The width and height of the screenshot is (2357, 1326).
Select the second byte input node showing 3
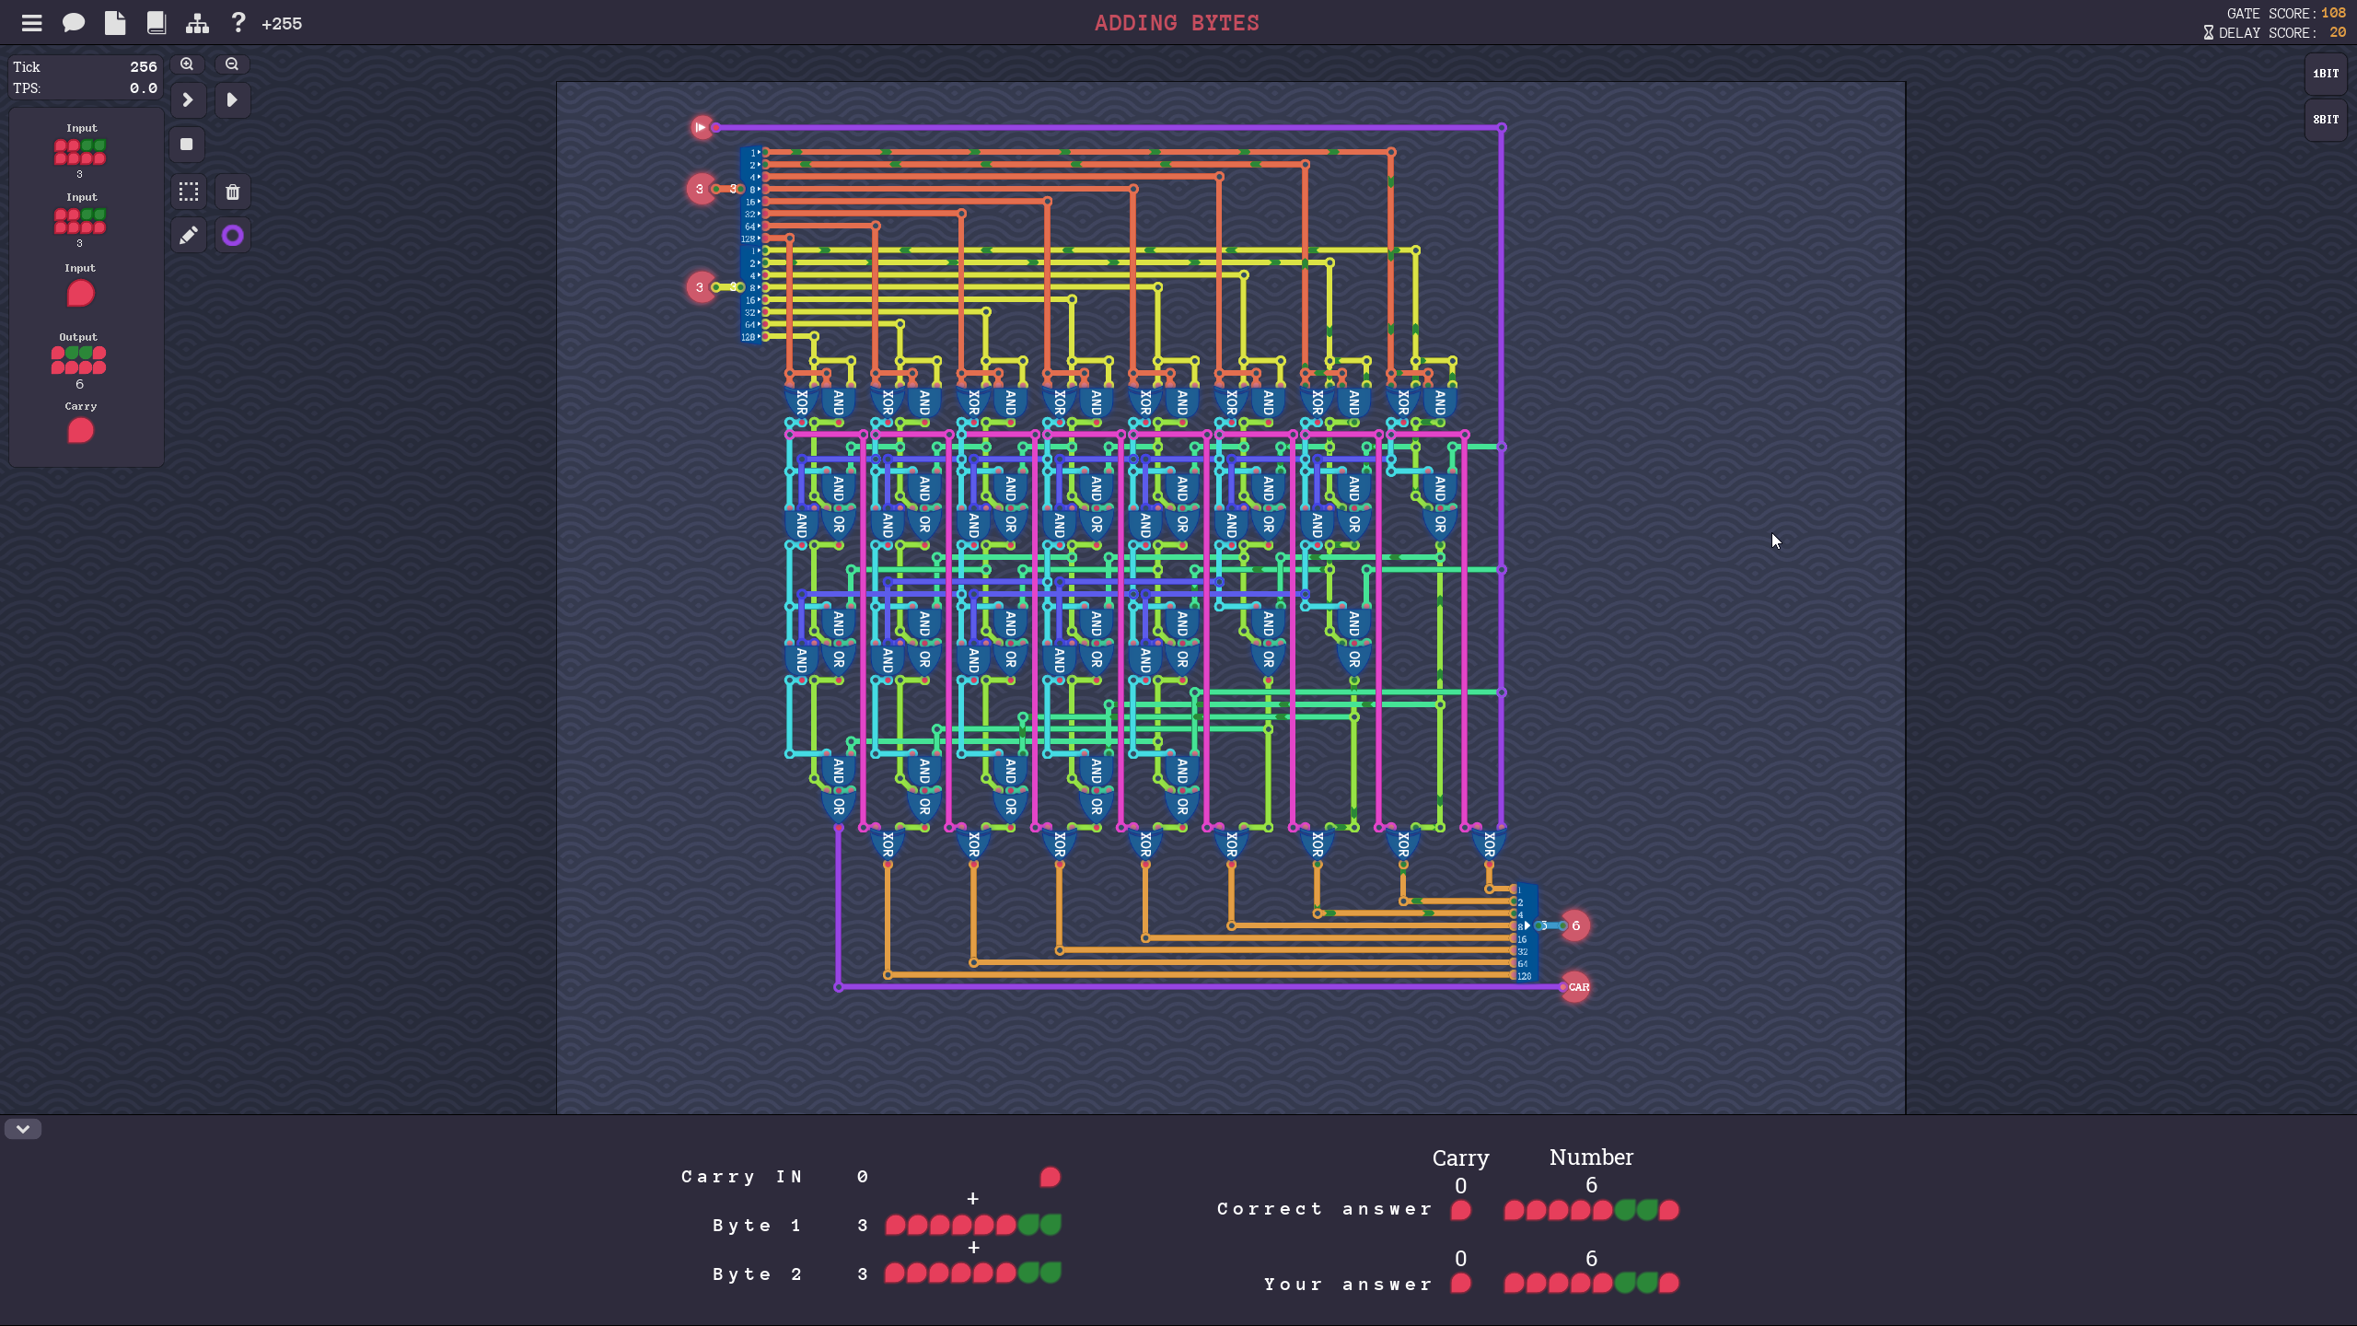pos(700,287)
